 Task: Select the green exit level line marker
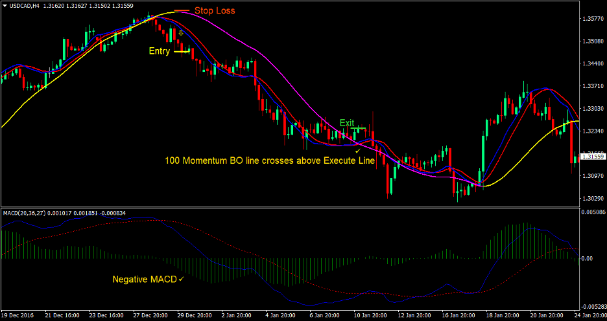click(358, 128)
